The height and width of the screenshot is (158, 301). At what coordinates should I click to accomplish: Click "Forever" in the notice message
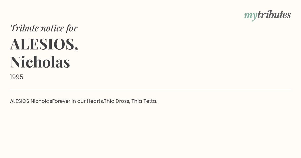click(x=61, y=101)
